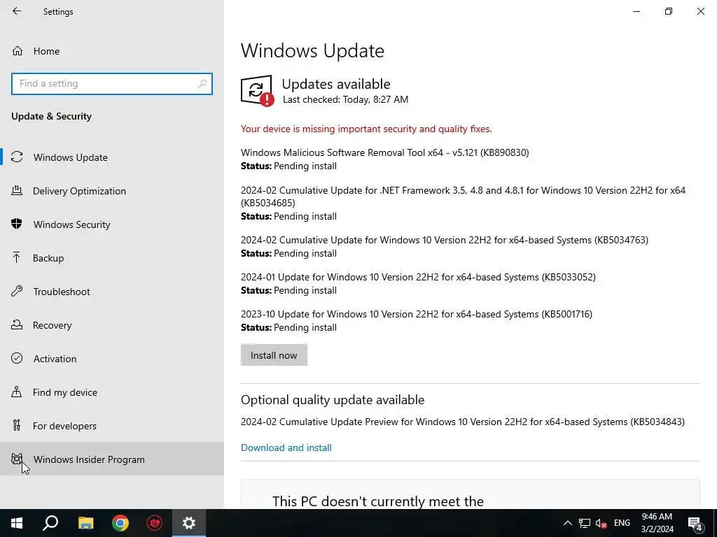
Task: Click the KB5033052 update entry
Action: click(419, 277)
